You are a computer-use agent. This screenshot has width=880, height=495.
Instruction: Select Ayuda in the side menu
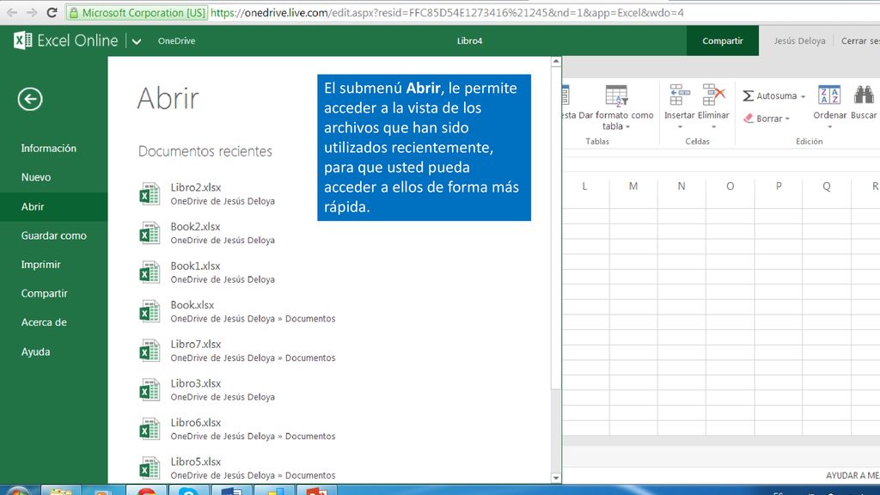click(35, 351)
